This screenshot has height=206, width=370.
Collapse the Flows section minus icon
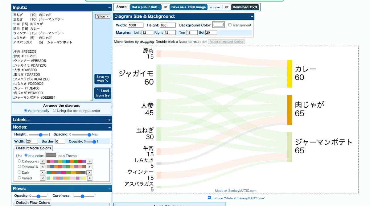tap(109, 189)
